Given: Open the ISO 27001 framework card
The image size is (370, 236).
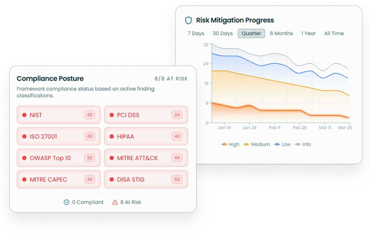Looking at the screenshot, I should point(59,136).
